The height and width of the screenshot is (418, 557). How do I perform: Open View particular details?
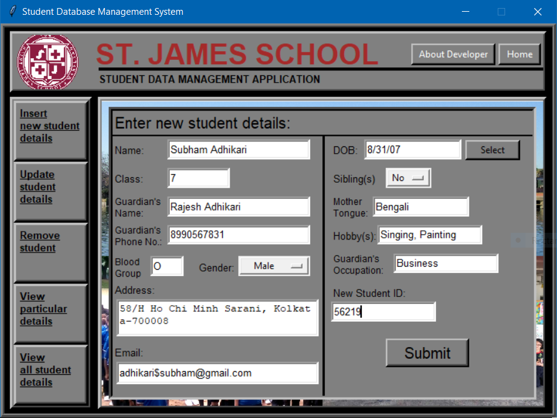(x=49, y=309)
